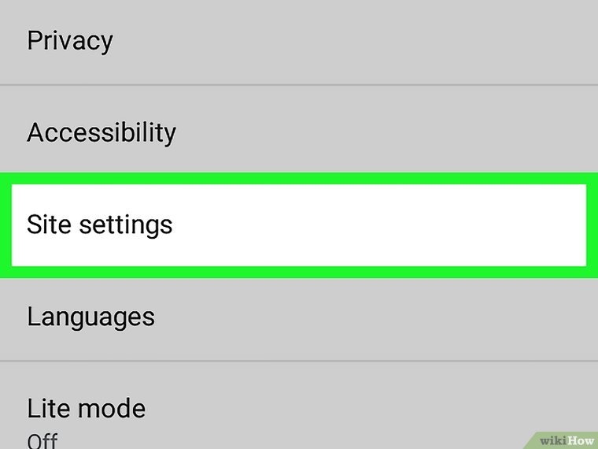Click the 'Privacy' text label
The height and width of the screenshot is (449, 598).
coord(70,40)
